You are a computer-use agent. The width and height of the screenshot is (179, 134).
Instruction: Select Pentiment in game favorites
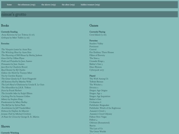94,47
